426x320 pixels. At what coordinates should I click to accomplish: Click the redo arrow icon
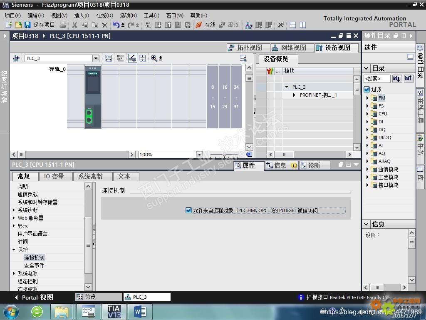(131, 25)
